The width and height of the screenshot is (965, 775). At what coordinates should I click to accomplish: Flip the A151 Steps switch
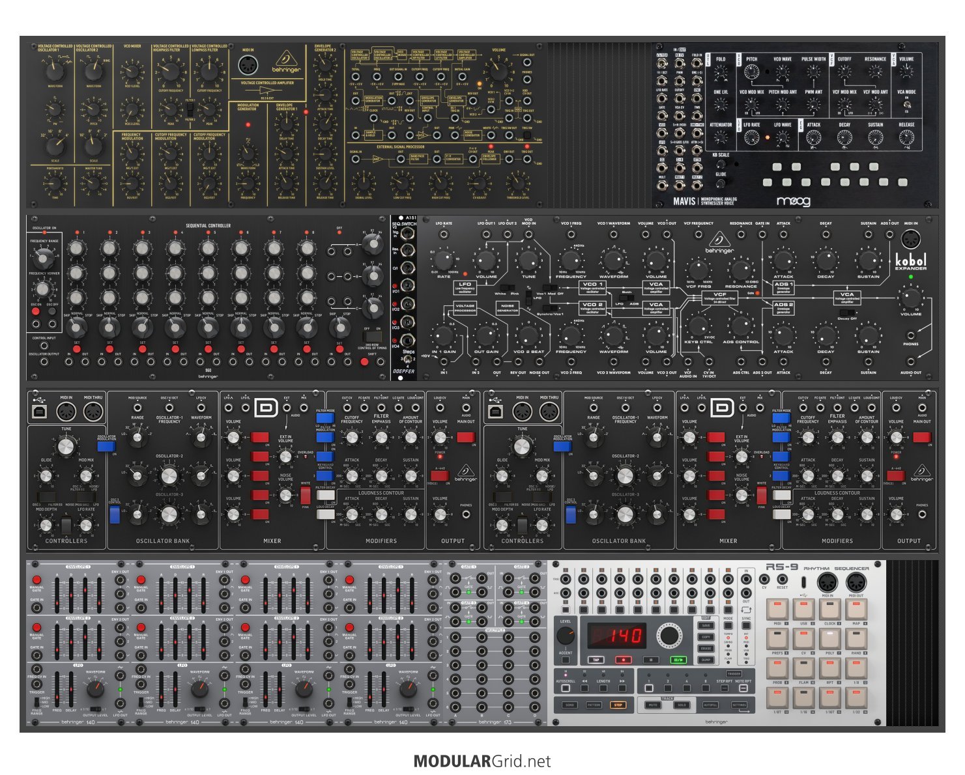407,359
